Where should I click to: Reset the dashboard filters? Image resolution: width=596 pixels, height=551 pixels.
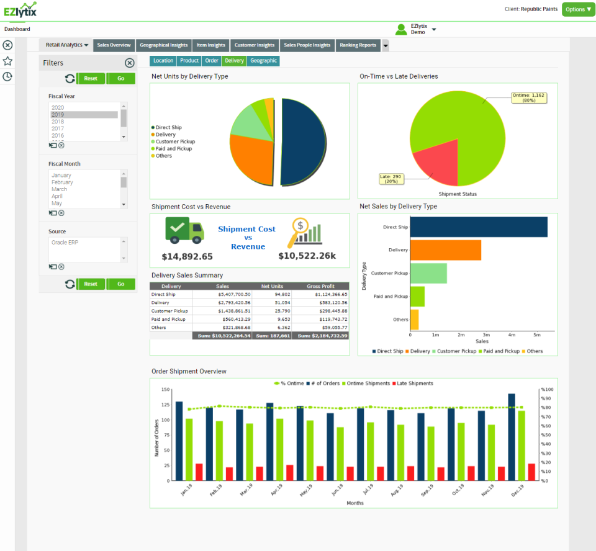91,78
